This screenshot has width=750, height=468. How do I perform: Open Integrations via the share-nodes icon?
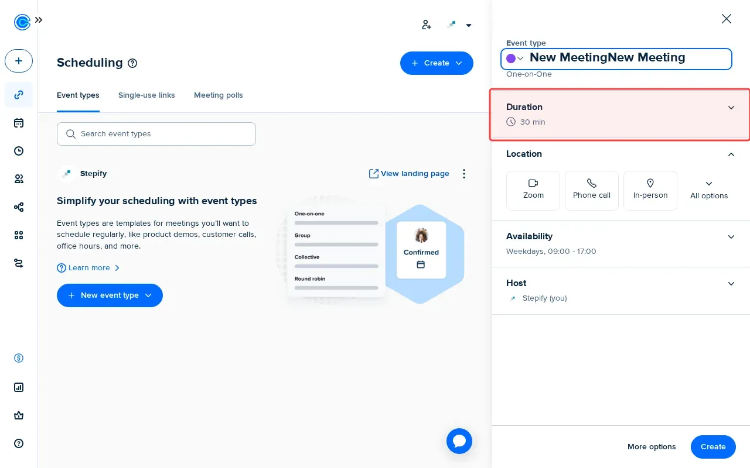point(18,207)
